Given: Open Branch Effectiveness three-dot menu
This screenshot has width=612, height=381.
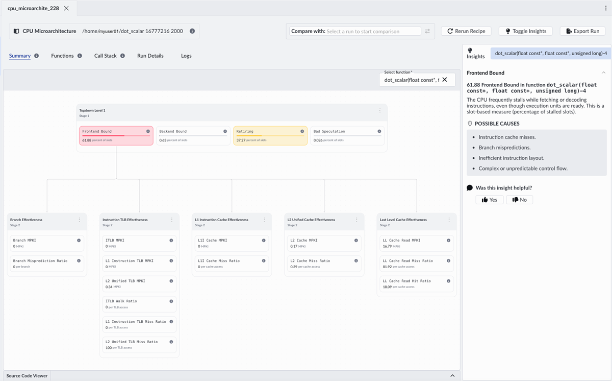Looking at the screenshot, I should (x=79, y=220).
